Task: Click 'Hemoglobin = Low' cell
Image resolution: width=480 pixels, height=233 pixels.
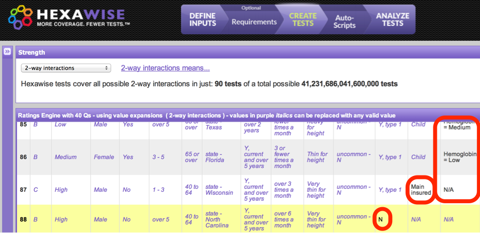Action: (460, 157)
